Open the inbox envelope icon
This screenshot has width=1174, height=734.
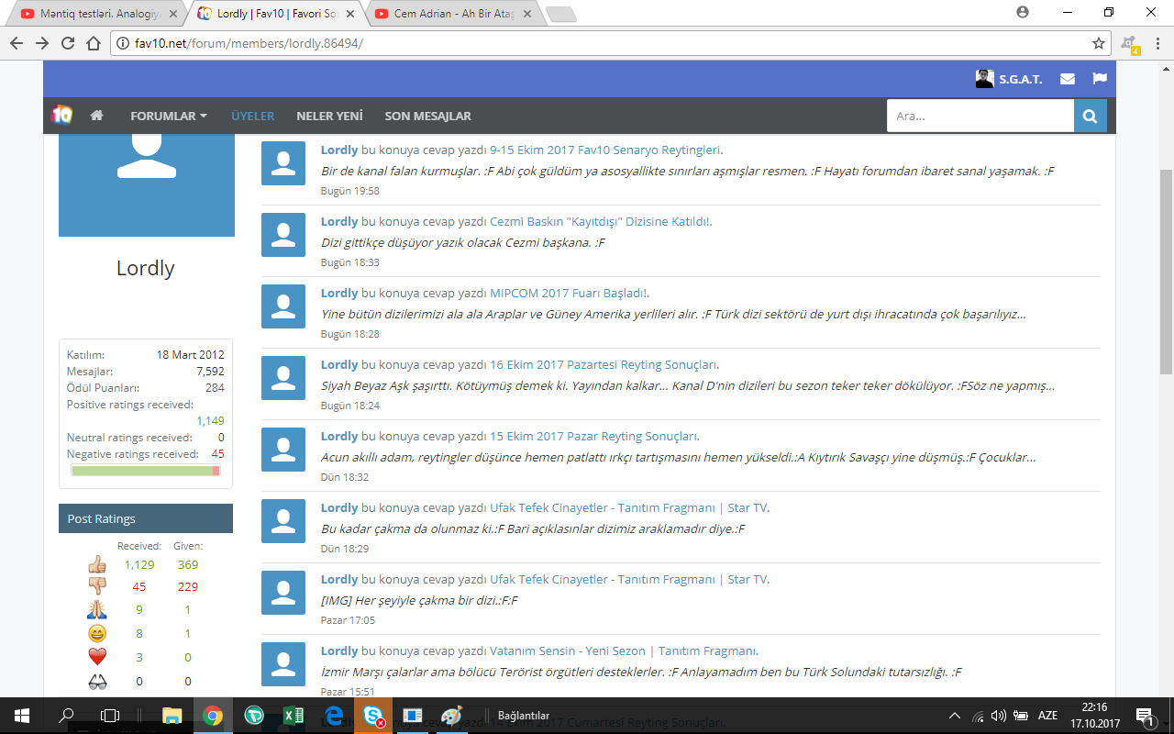coord(1068,79)
